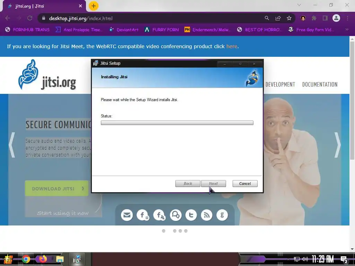This screenshot has width=355, height=266.
Task: Open File Explorer from the taskbar
Action: pyautogui.click(x=60, y=259)
